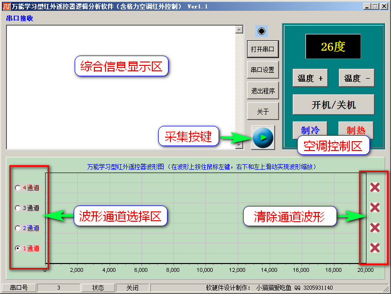Click the serial port status indicator dot
The width and height of the screenshot is (391, 294).
pos(262,31)
